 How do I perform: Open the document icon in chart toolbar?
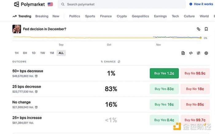point(183,53)
